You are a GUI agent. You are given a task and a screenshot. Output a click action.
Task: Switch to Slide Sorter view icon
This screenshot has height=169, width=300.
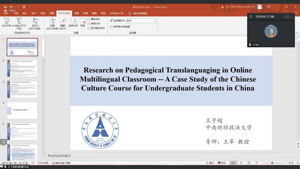tap(241, 163)
